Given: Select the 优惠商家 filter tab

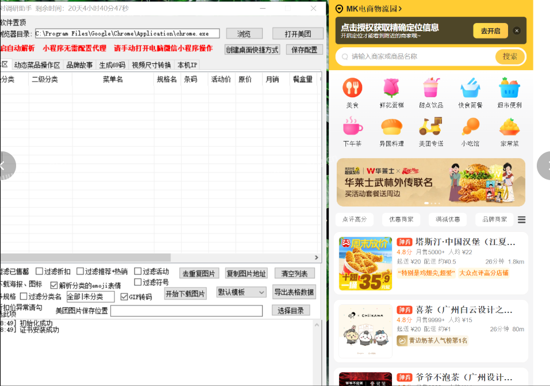Looking at the screenshot, I should click(x=401, y=219).
